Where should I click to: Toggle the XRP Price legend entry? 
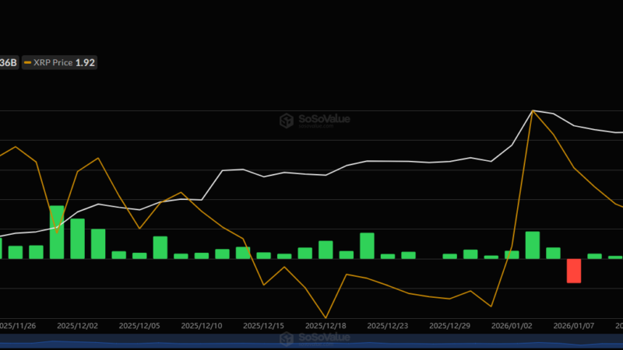coord(60,63)
